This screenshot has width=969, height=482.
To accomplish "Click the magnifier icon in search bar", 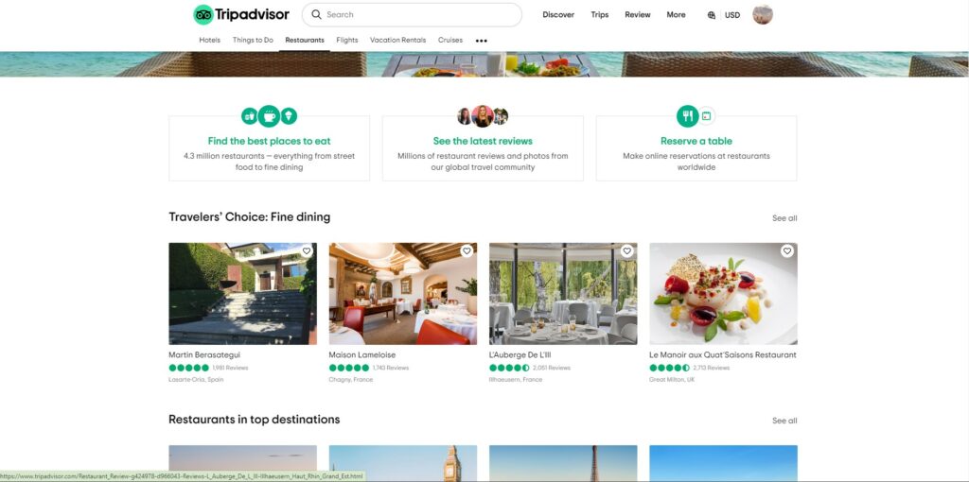I will click(x=316, y=14).
